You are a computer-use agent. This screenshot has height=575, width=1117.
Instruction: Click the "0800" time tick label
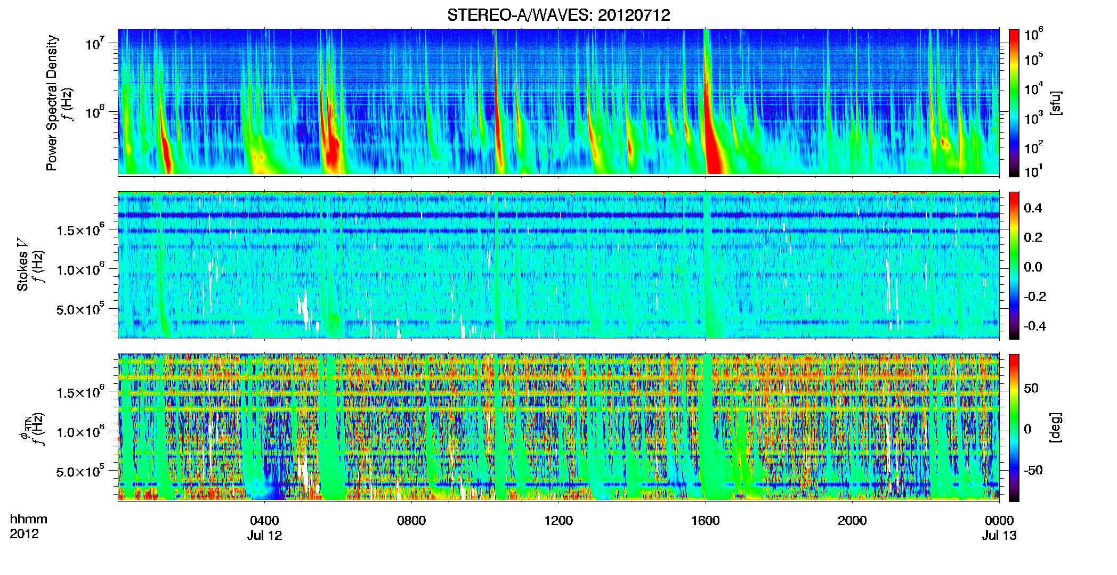(x=411, y=520)
